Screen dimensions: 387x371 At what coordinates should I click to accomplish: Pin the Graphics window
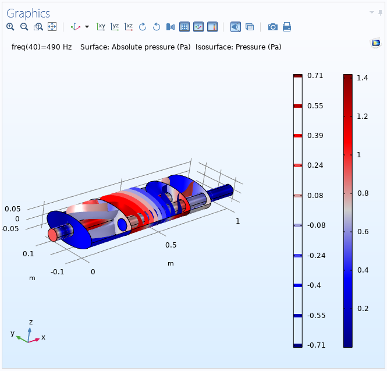pyautogui.click(x=380, y=12)
